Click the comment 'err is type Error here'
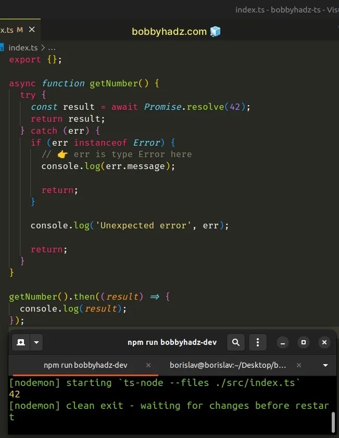The height and width of the screenshot is (438, 339). point(133,154)
